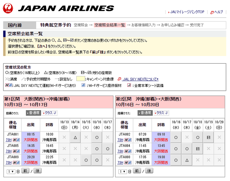Click legend Wi-Fiサービス提供機材 icon

click(83, 85)
